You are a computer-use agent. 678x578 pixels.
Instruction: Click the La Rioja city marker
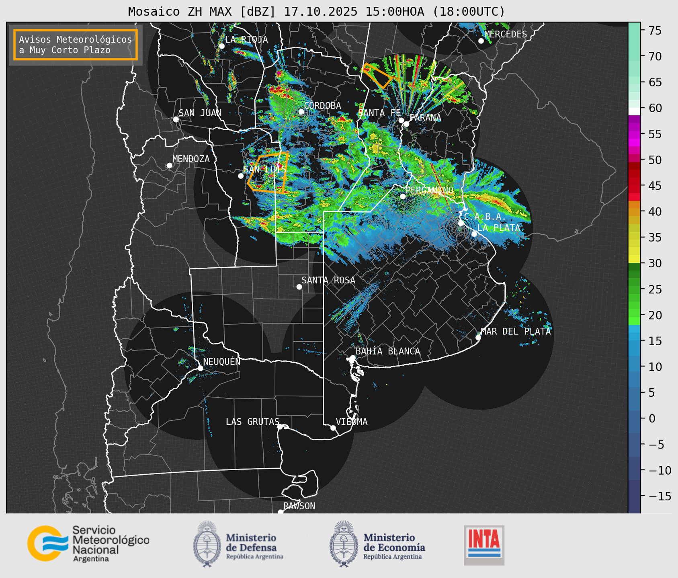221,46
